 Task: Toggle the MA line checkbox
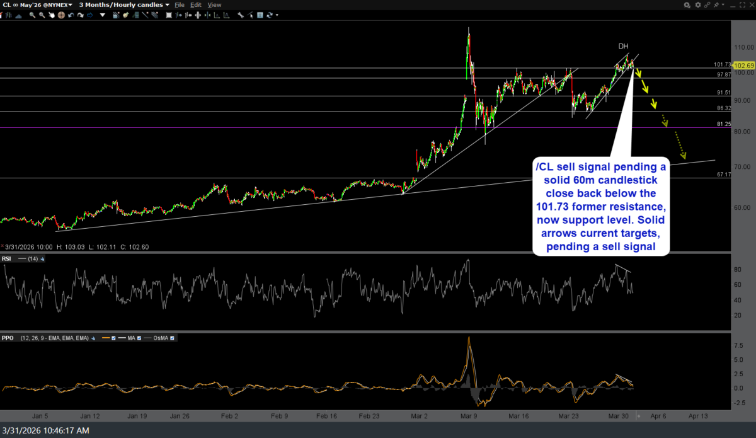(x=140, y=338)
